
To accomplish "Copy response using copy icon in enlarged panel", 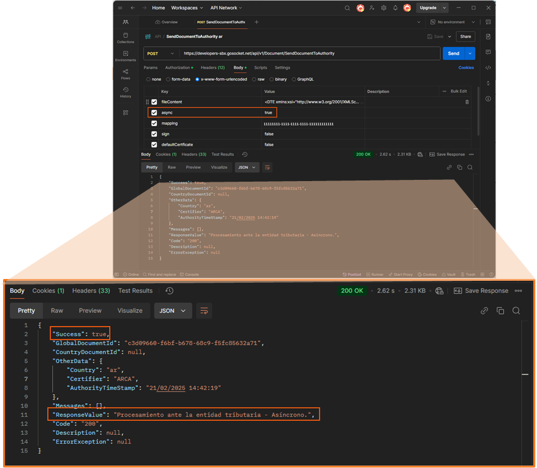I will (x=500, y=311).
